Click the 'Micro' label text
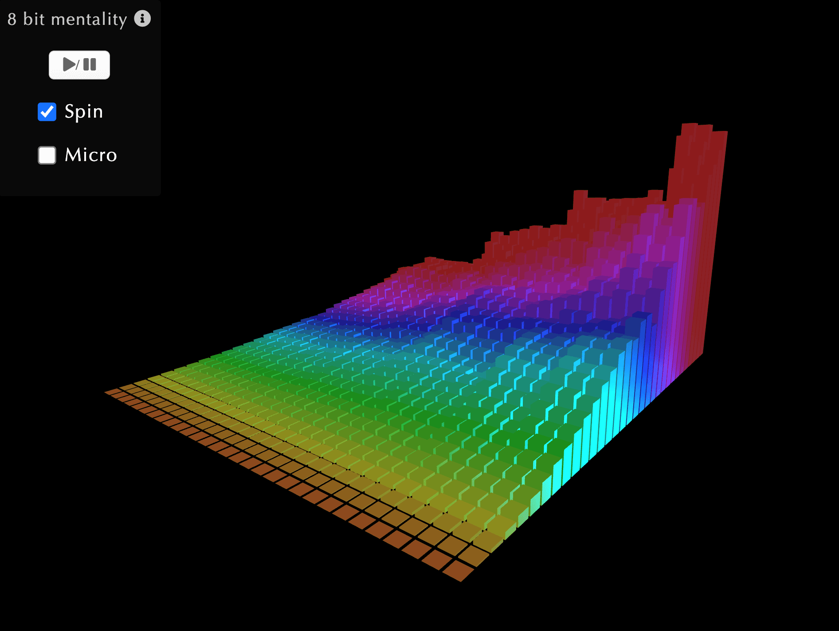Viewport: 839px width, 631px height. (x=91, y=155)
